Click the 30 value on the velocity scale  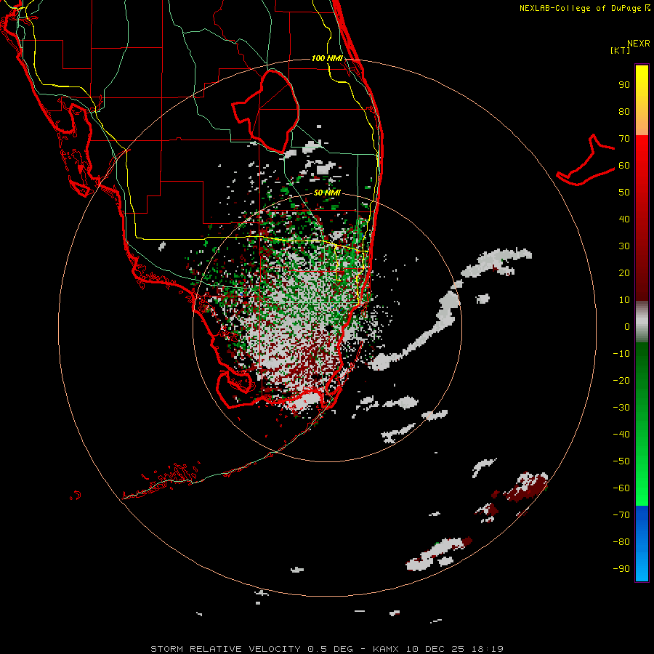624,246
